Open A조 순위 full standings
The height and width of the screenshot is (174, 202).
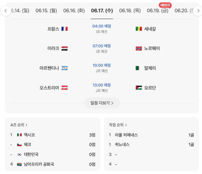[x=19, y=125]
